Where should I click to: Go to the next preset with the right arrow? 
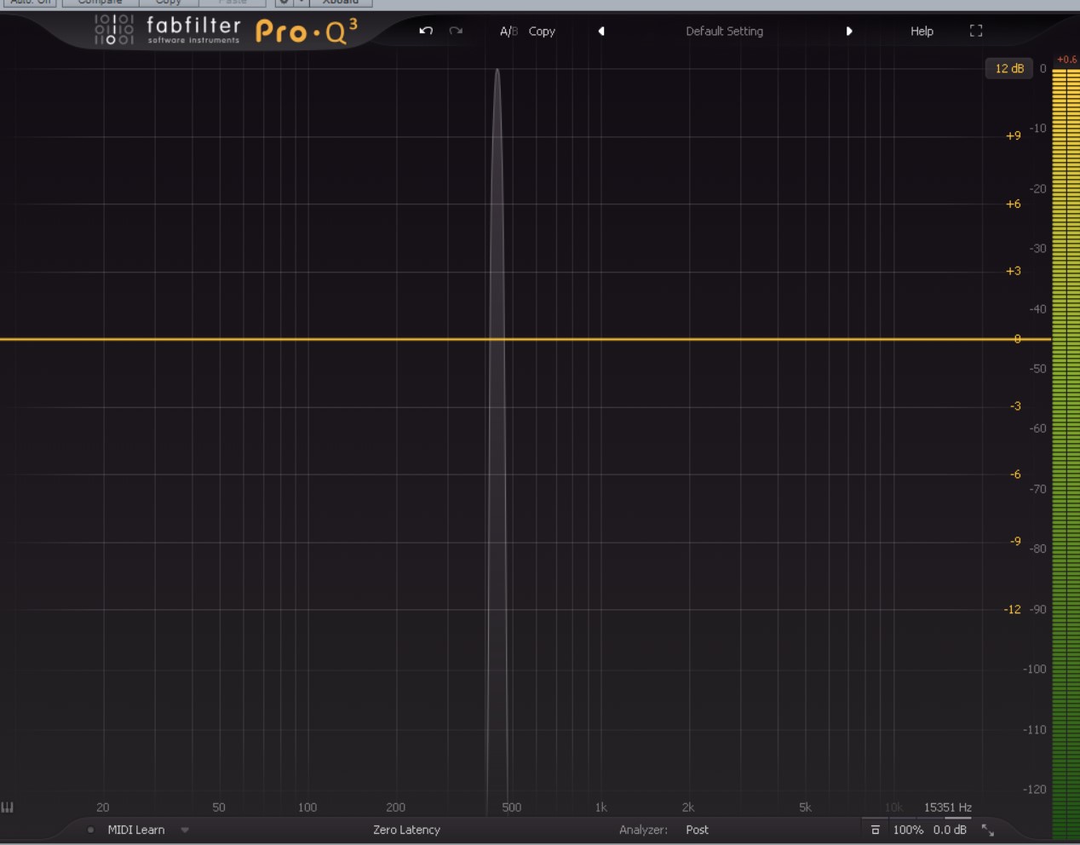849,31
